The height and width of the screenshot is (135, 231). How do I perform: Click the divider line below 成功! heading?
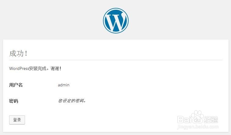(116, 60)
